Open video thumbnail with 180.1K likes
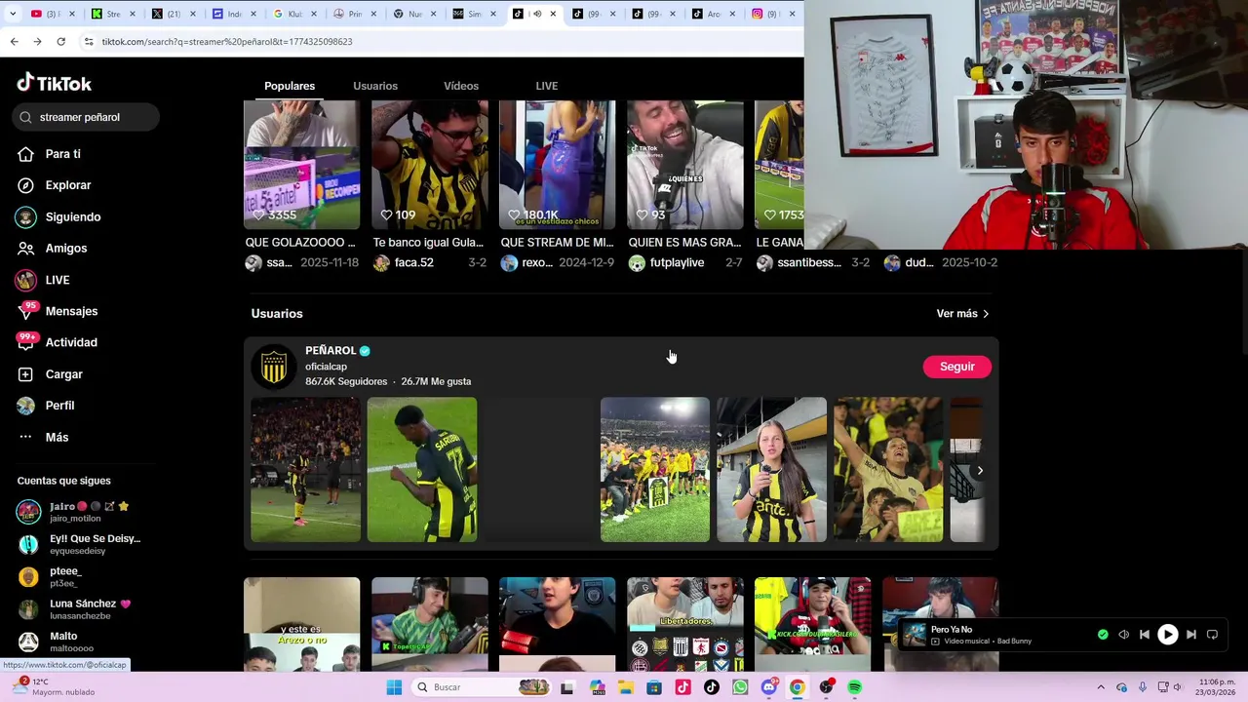Image resolution: width=1248 pixels, height=702 pixels. pyautogui.click(x=557, y=165)
